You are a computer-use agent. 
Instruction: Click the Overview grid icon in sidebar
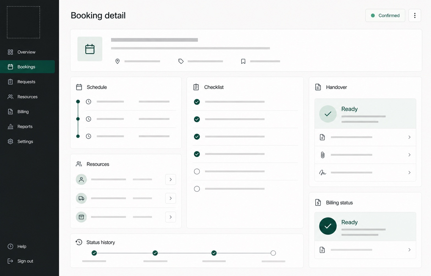[x=10, y=52]
